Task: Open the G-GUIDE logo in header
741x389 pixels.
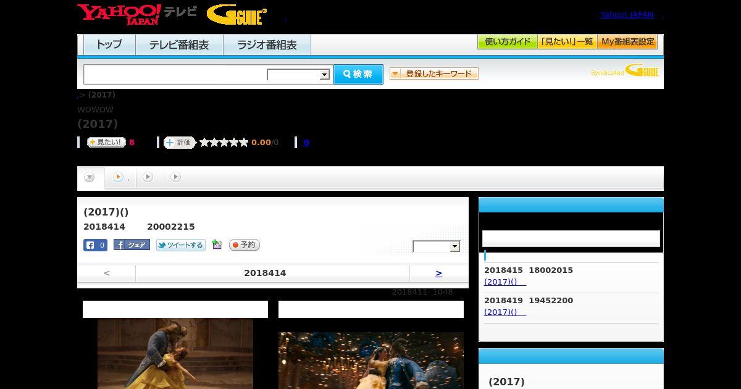Action: 237,15
